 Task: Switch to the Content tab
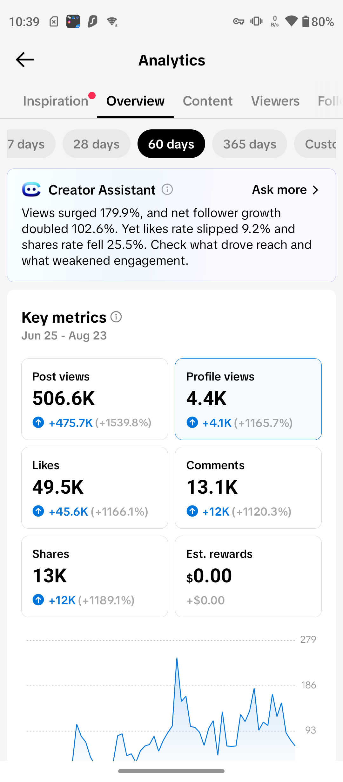click(208, 101)
